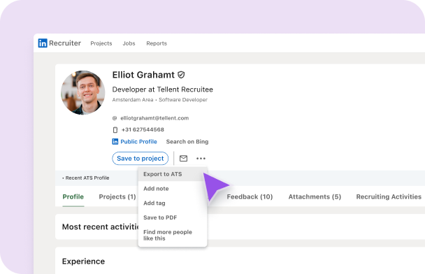425x274 pixels.
Task: Open the Attachments (5) tab
Action: [x=315, y=196]
